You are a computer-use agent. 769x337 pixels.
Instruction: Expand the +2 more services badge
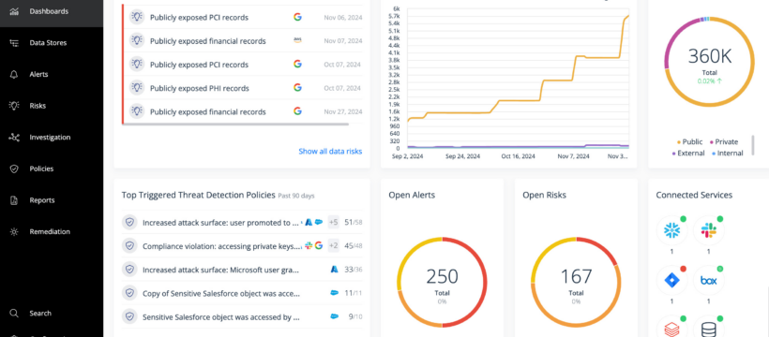tap(334, 246)
